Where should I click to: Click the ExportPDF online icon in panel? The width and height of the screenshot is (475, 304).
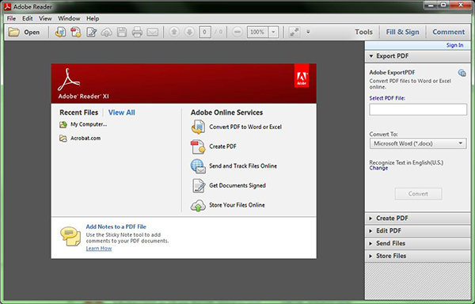pos(462,73)
